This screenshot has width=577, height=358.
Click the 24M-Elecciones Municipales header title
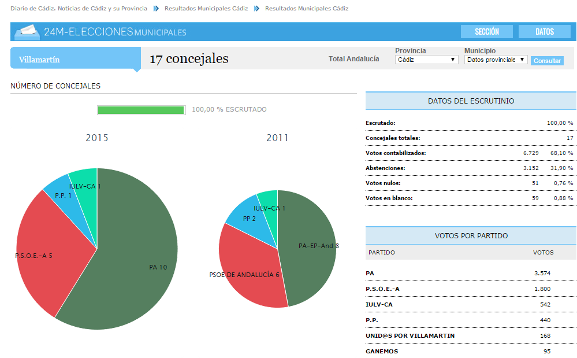point(115,32)
